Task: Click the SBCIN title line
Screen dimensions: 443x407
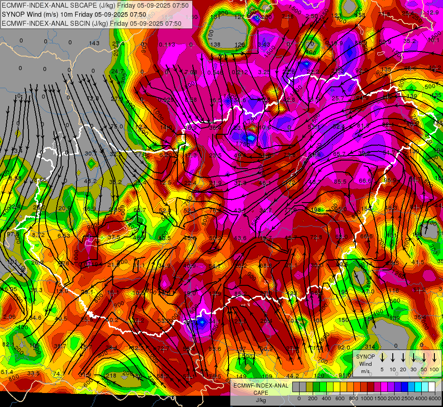Action: click(91, 24)
